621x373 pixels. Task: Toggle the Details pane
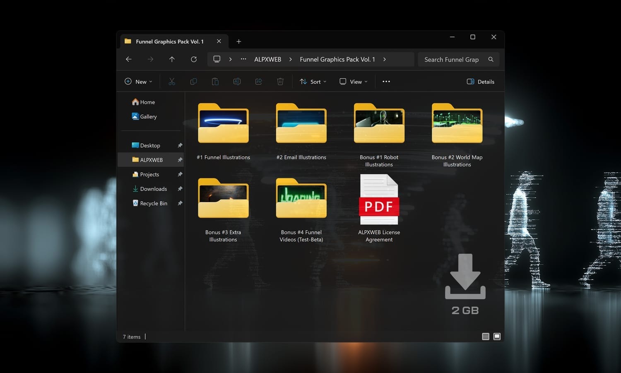click(x=480, y=82)
